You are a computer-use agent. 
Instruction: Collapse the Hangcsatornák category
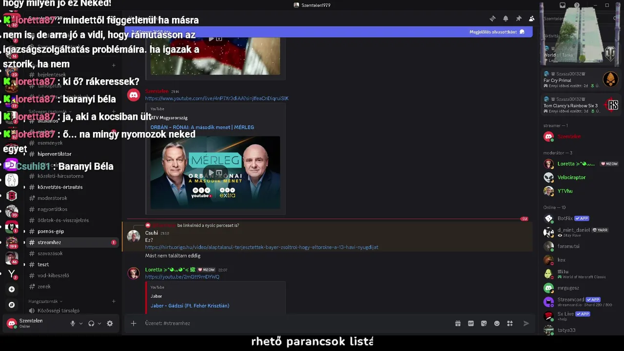pos(45,301)
